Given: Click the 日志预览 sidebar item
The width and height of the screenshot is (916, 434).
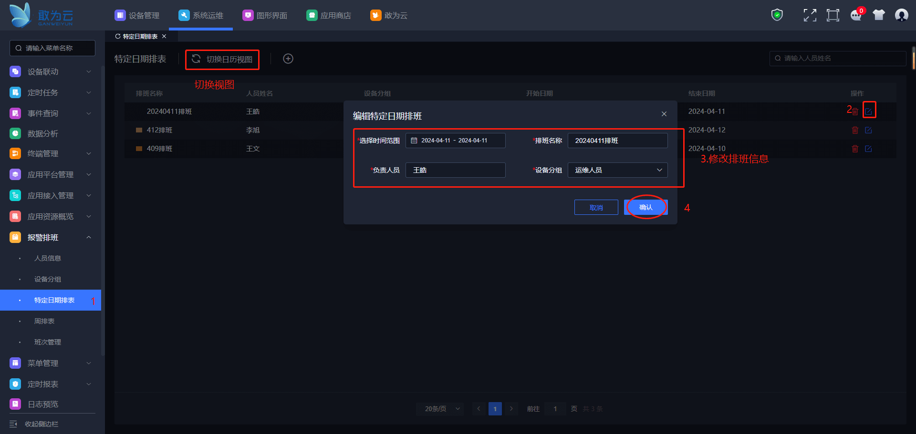Looking at the screenshot, I should pos(51,404).
